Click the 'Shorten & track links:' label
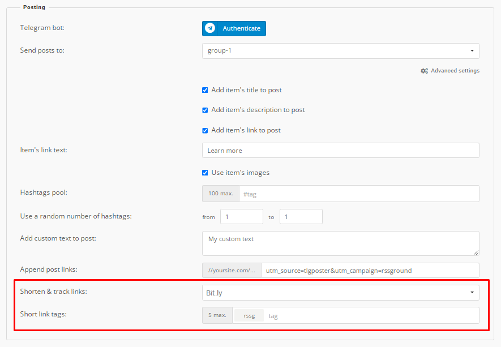This screenshot has width=501, height=347. (53, 292)
